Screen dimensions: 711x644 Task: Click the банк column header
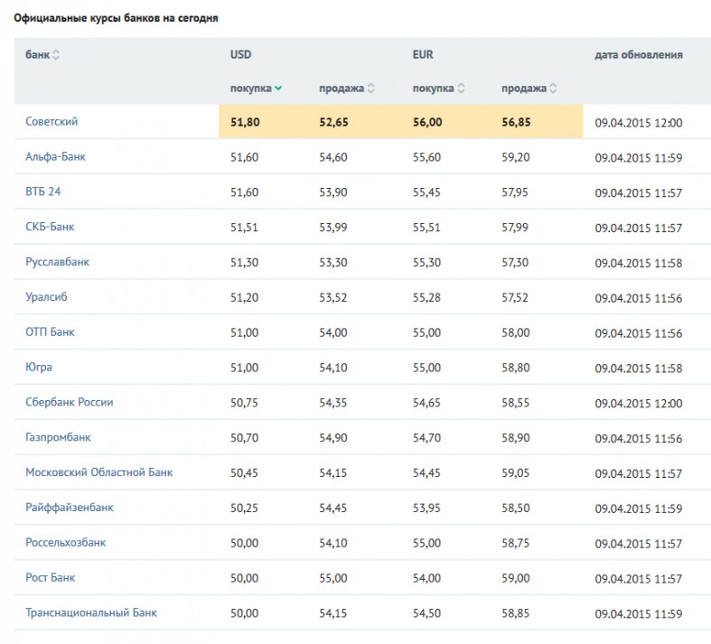38,55
